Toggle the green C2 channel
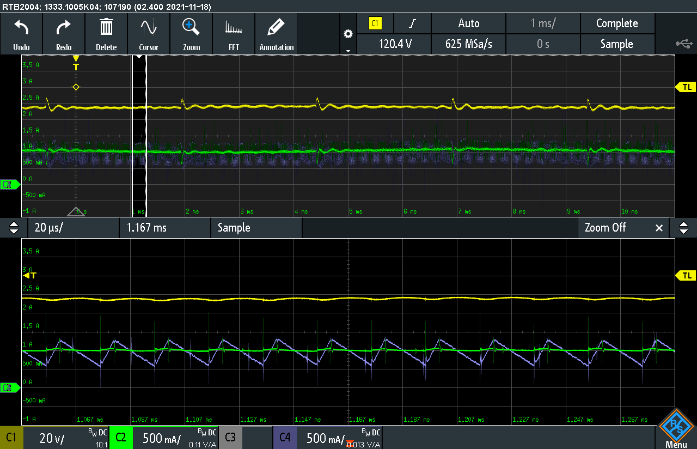 tap(120, 438)
